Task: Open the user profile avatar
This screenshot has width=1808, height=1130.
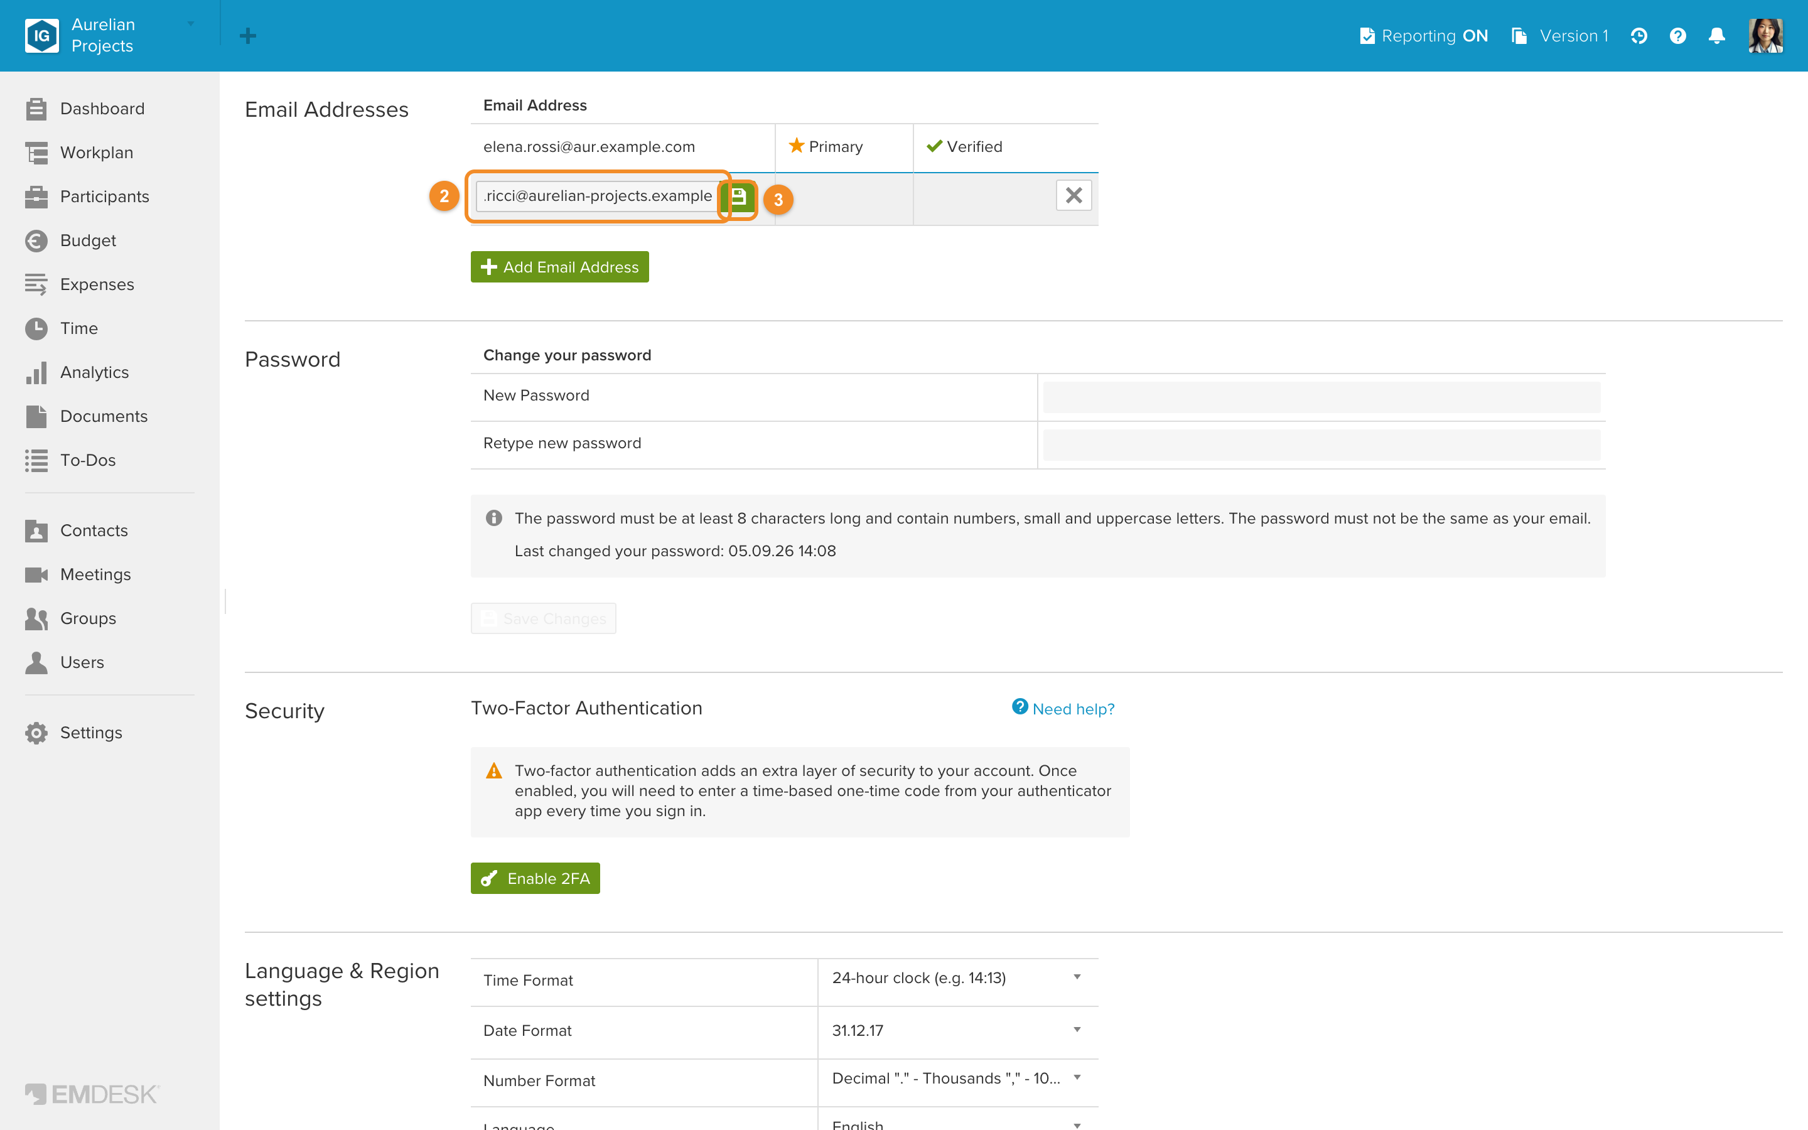Action: [1765, 36]
